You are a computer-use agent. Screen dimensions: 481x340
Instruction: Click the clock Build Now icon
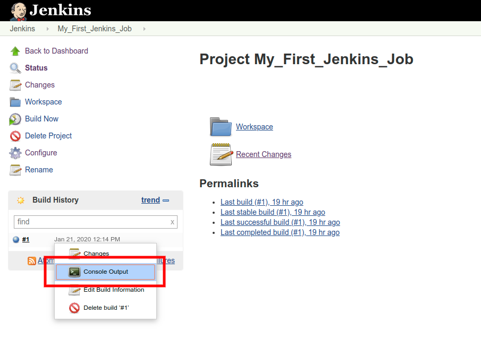pos(15,119)
